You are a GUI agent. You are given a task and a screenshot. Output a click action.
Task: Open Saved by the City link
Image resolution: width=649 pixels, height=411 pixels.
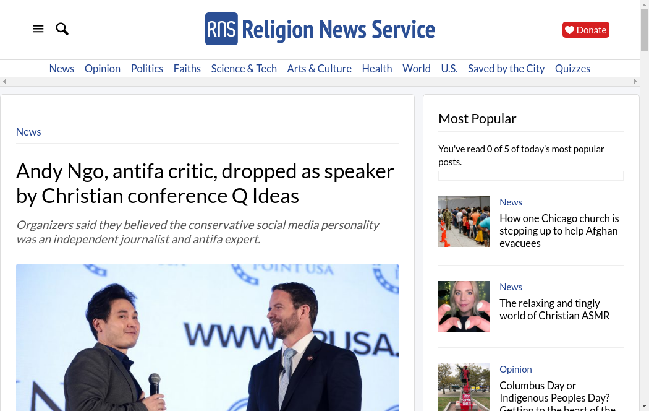coord(506,69)
